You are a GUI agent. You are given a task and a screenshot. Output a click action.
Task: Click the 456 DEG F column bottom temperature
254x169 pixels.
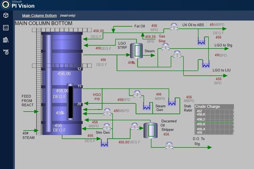(59, 128)
